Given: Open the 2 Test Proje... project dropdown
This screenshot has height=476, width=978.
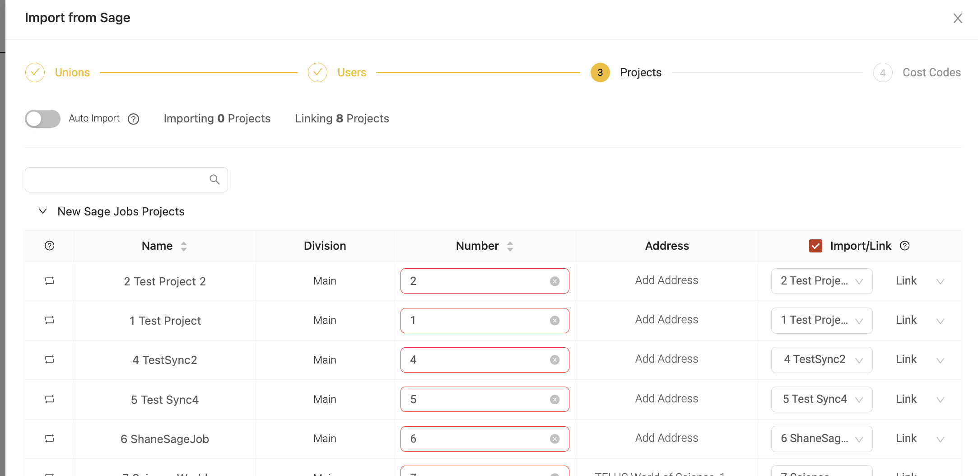Looking at the screenshot, I should (821, 281).
